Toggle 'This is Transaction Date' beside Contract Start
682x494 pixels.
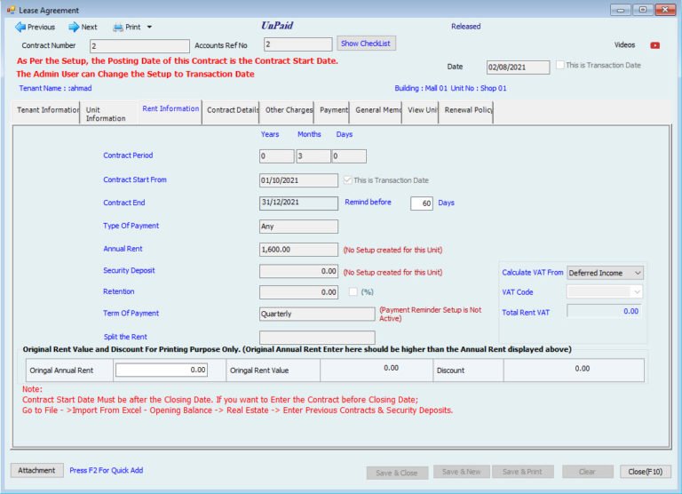tap(347, 179)
